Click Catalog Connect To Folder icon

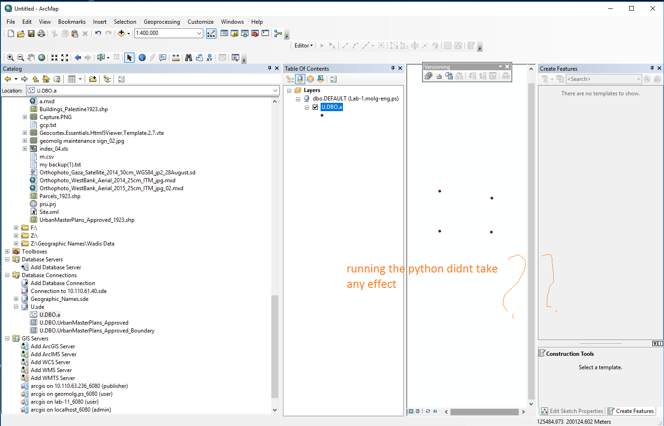[93, 79]
